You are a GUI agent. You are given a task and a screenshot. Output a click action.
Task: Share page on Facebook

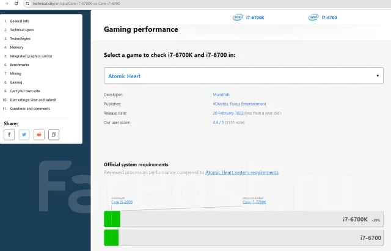click(x=9, y=134)
